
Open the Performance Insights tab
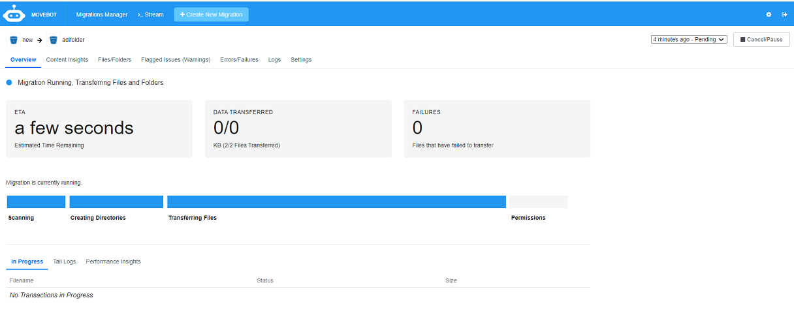pos(113,261)
